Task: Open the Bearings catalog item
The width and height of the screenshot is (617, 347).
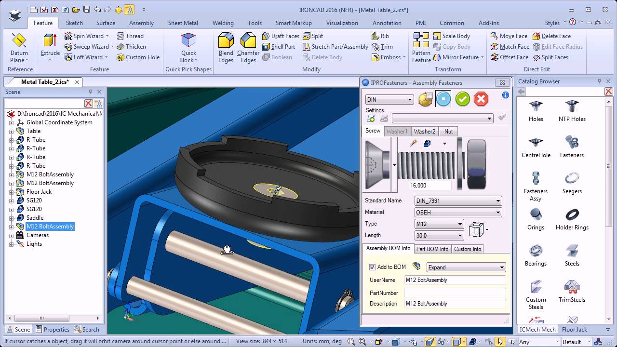Action: pos(536,256)
